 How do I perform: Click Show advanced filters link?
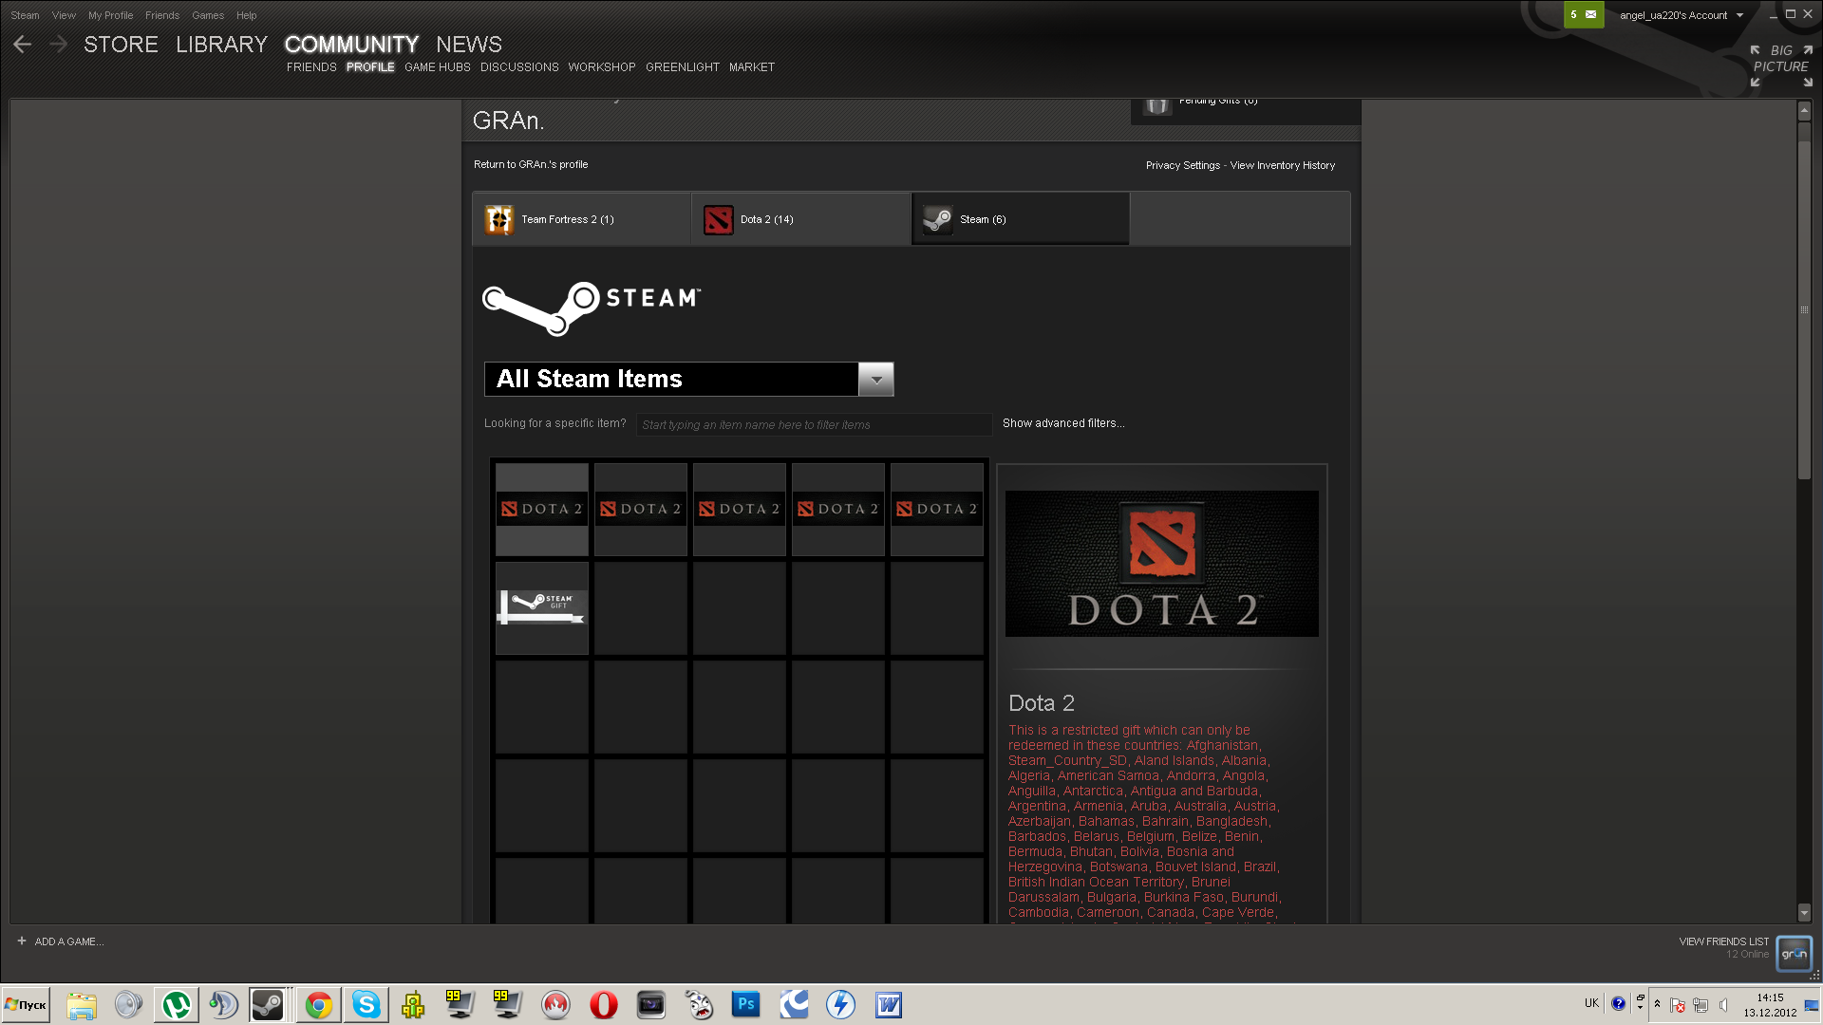1063,423
